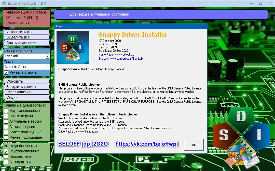Click the Build Date: 29 Sep 2020 text

coord(113,51)
